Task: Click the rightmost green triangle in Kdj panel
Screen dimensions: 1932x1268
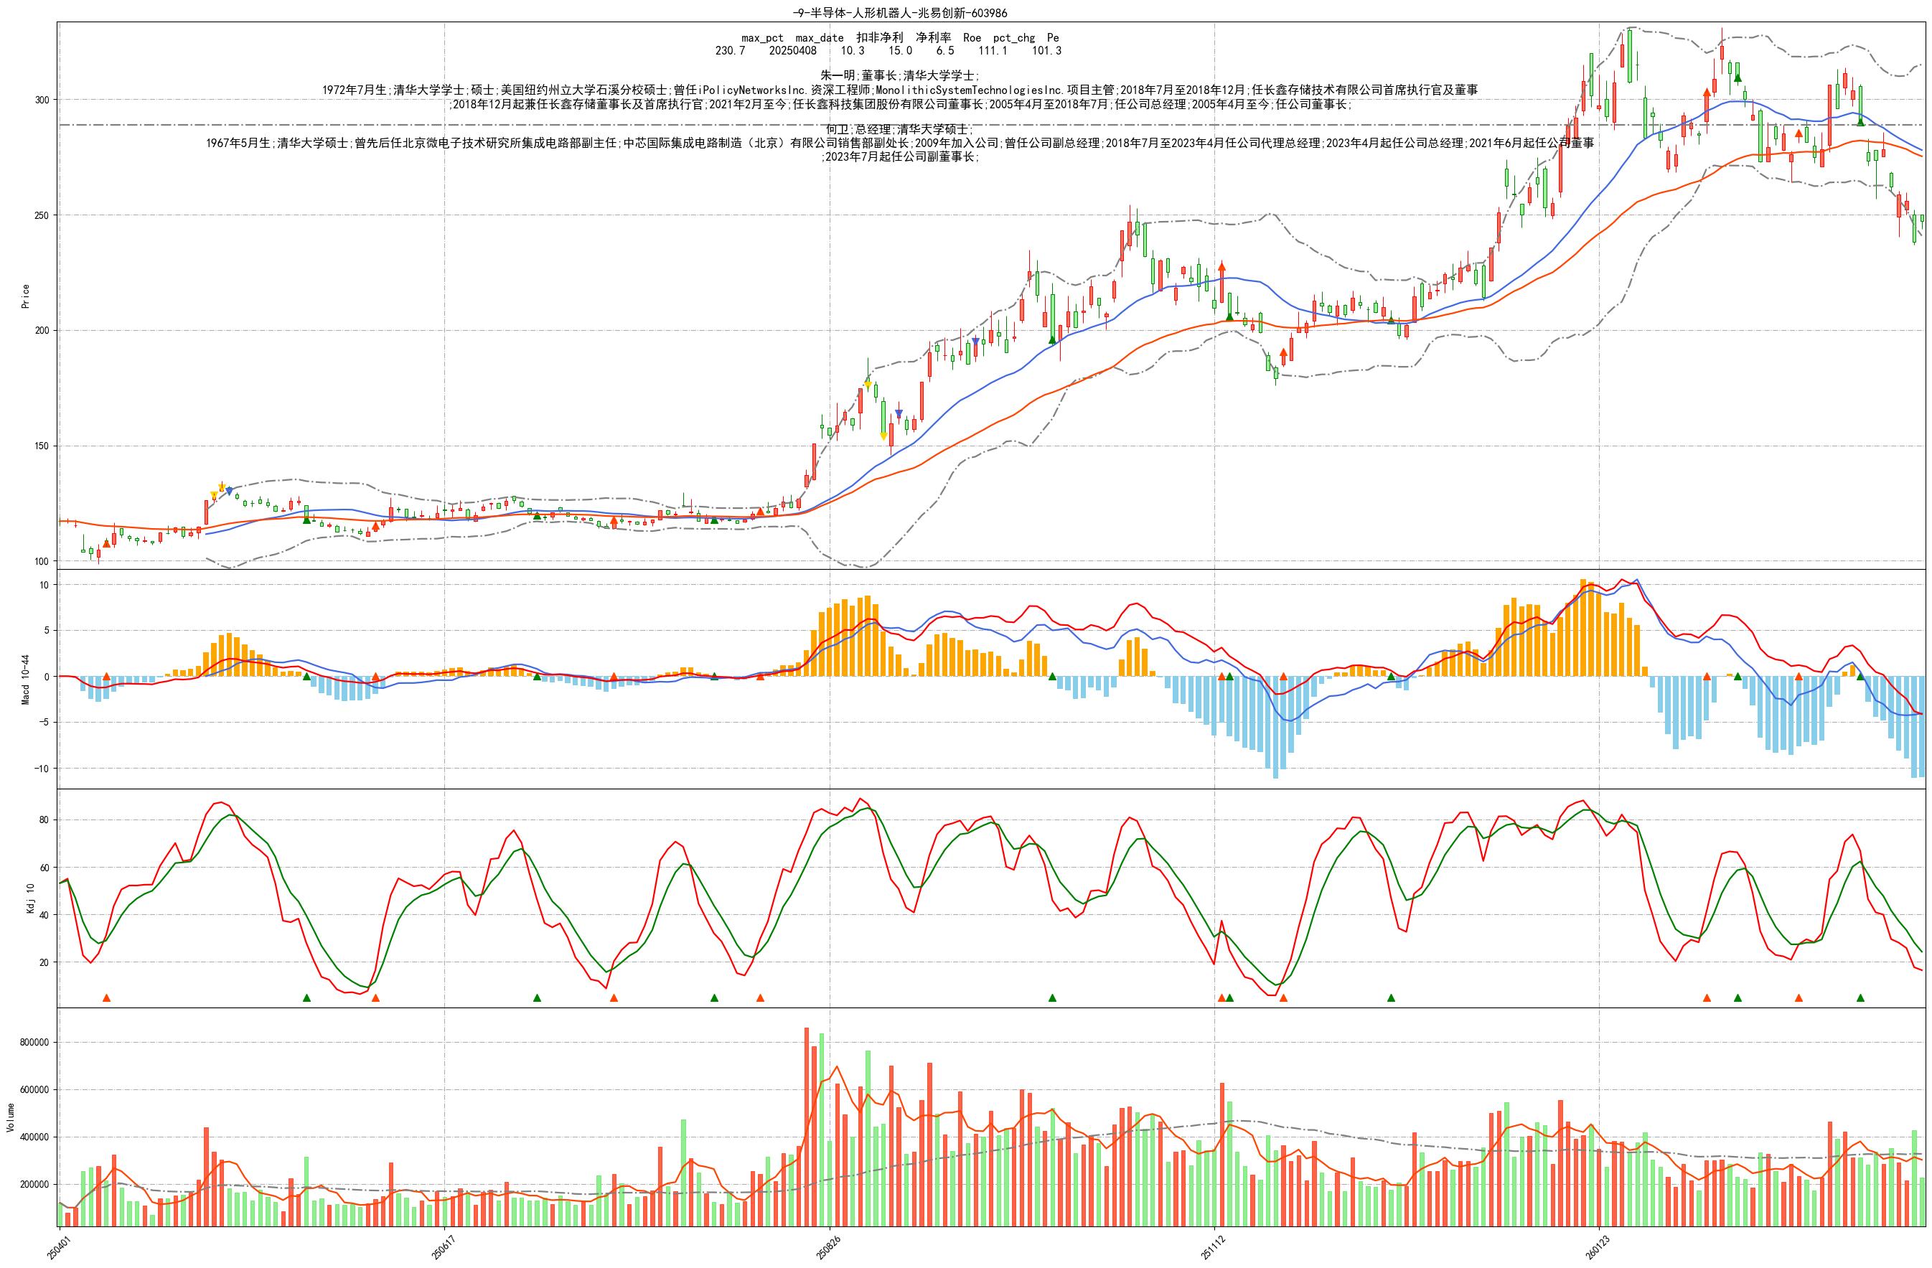Action: (x=1860, y=997)
